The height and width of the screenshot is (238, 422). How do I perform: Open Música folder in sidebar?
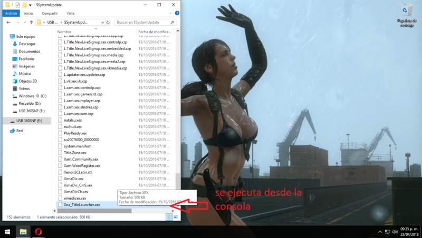coord(24,74)
